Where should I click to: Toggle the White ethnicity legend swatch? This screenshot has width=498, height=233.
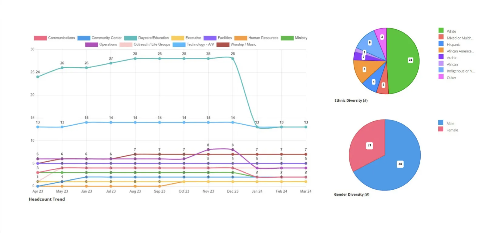[x=441, y=30]
